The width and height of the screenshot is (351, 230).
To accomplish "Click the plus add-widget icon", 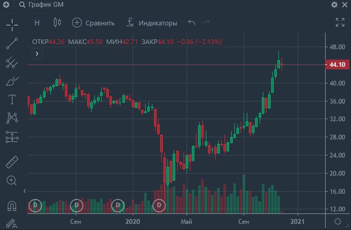I will pyautogui.click(x=6, y=5).
